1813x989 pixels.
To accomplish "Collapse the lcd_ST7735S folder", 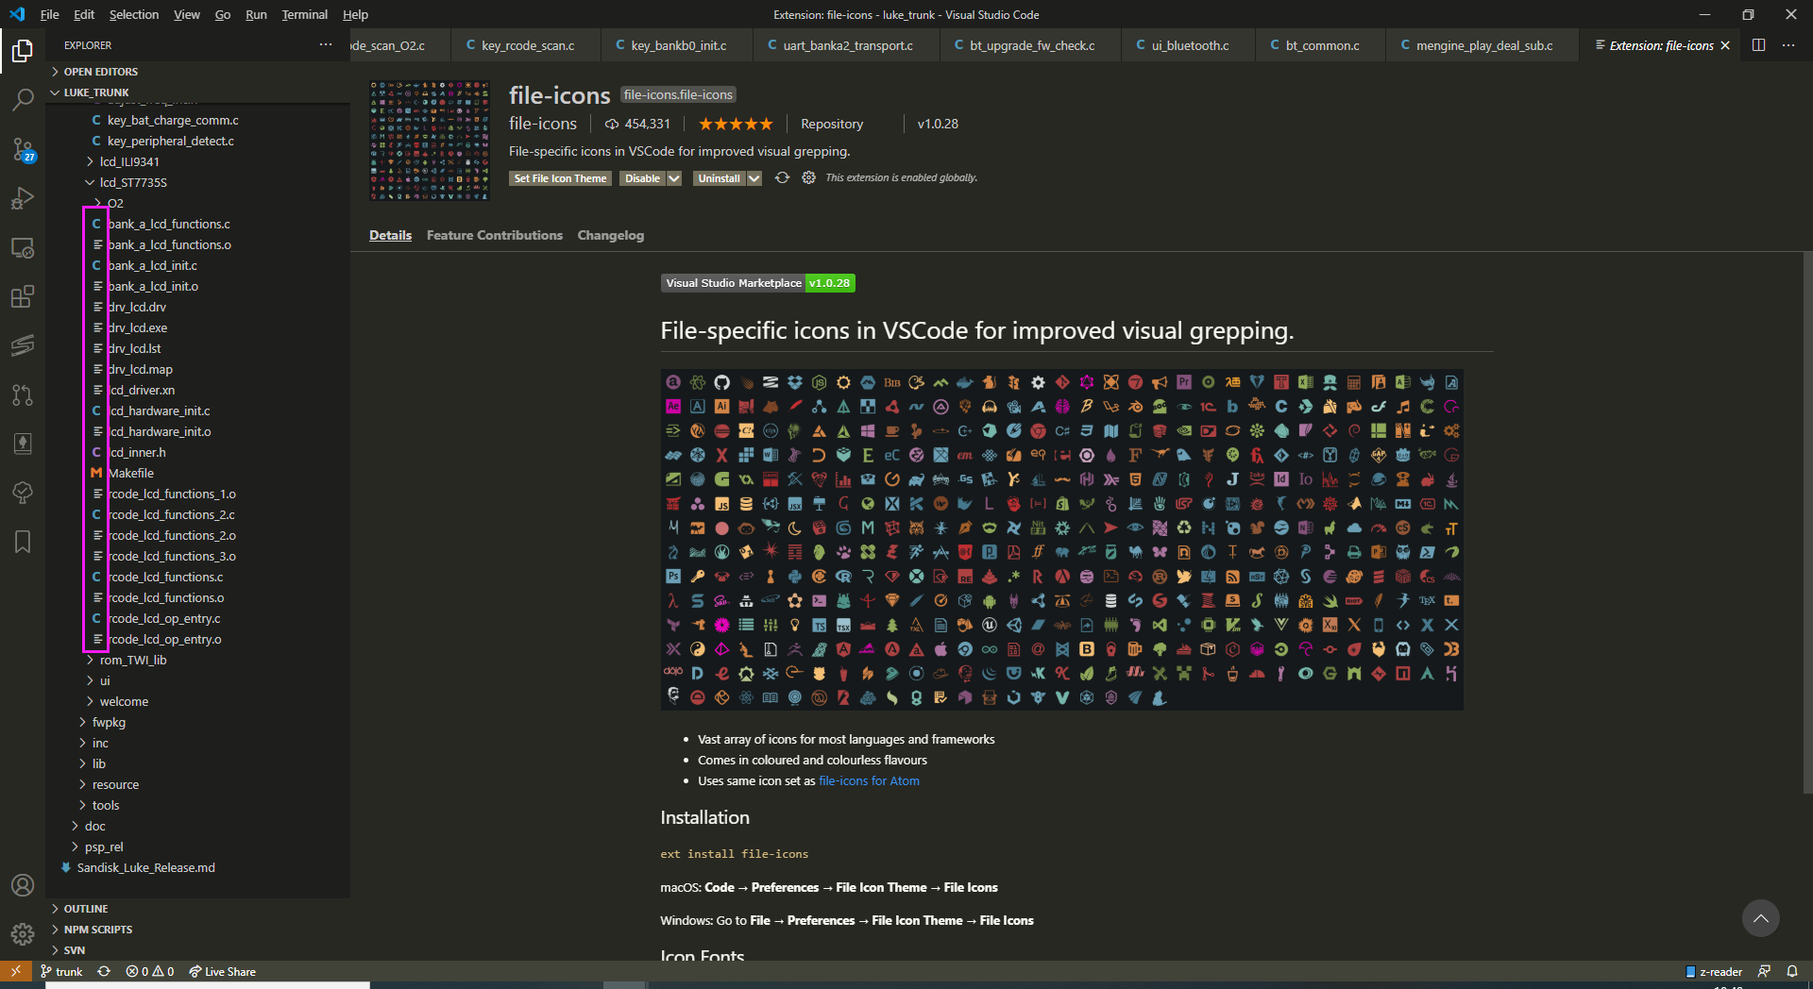I will tap(133, 182).
